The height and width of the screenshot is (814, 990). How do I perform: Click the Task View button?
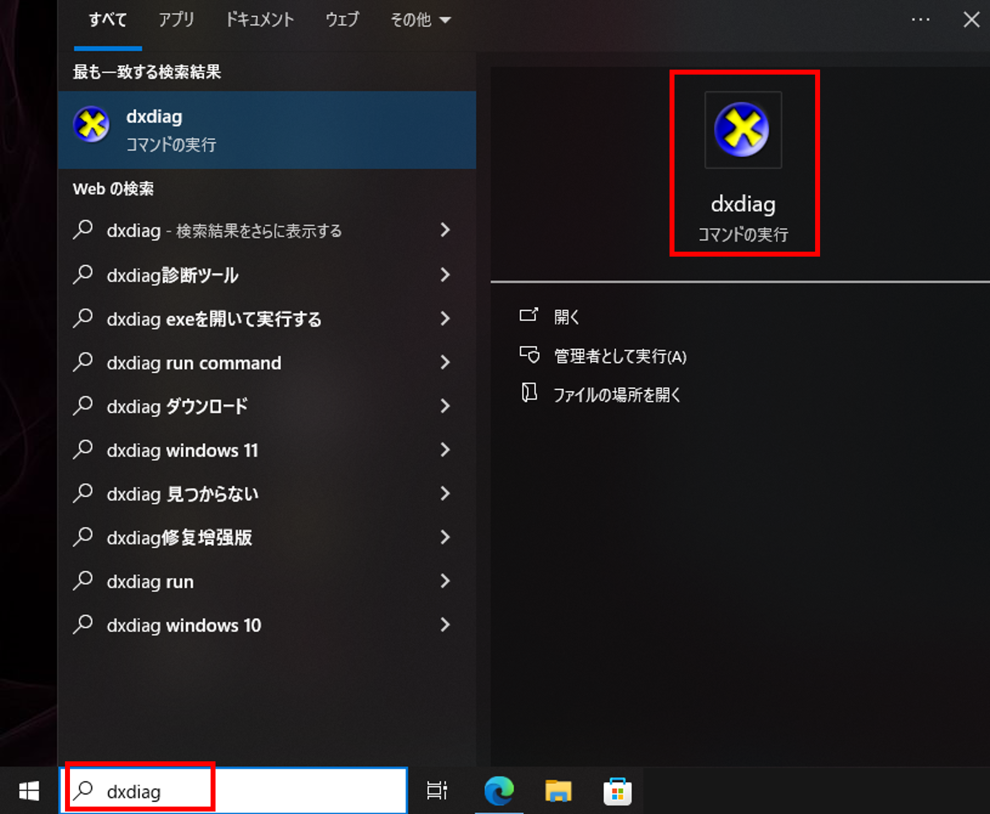(437, 791)
